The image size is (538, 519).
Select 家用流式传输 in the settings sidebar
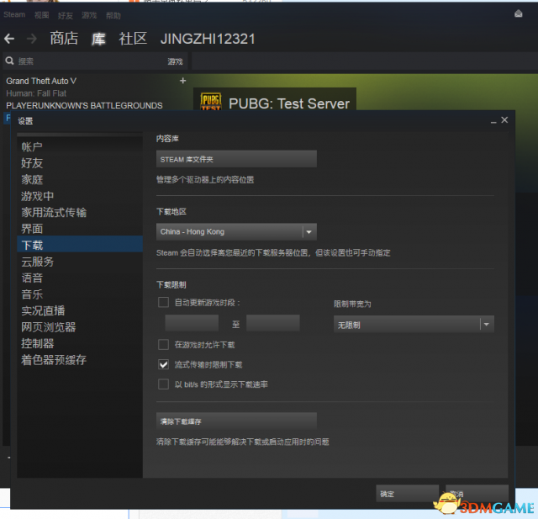pos(80,213)
